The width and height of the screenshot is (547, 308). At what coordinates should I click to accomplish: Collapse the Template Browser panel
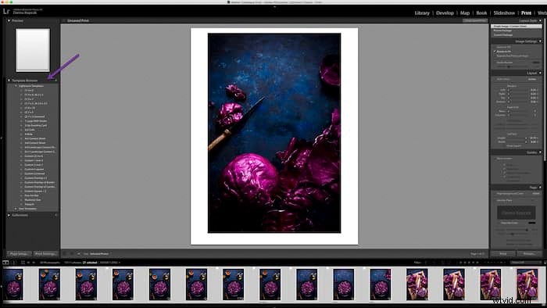[x=9, y=81]
